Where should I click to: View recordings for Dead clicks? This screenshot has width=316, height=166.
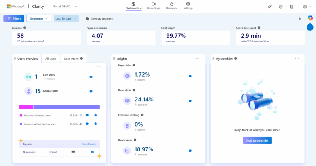pyautogui.click(x=190, y=101)
